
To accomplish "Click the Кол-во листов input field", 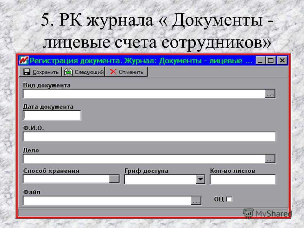I will coord(243,179).
